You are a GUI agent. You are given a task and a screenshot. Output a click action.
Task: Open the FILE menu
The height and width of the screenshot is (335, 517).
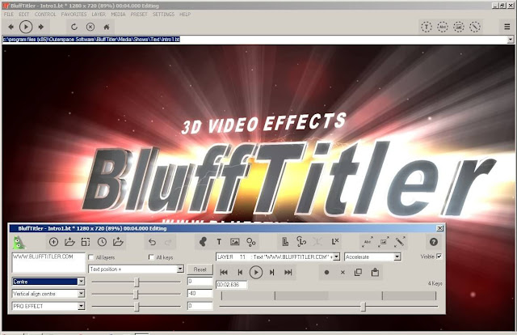click(x=9, y=15)
